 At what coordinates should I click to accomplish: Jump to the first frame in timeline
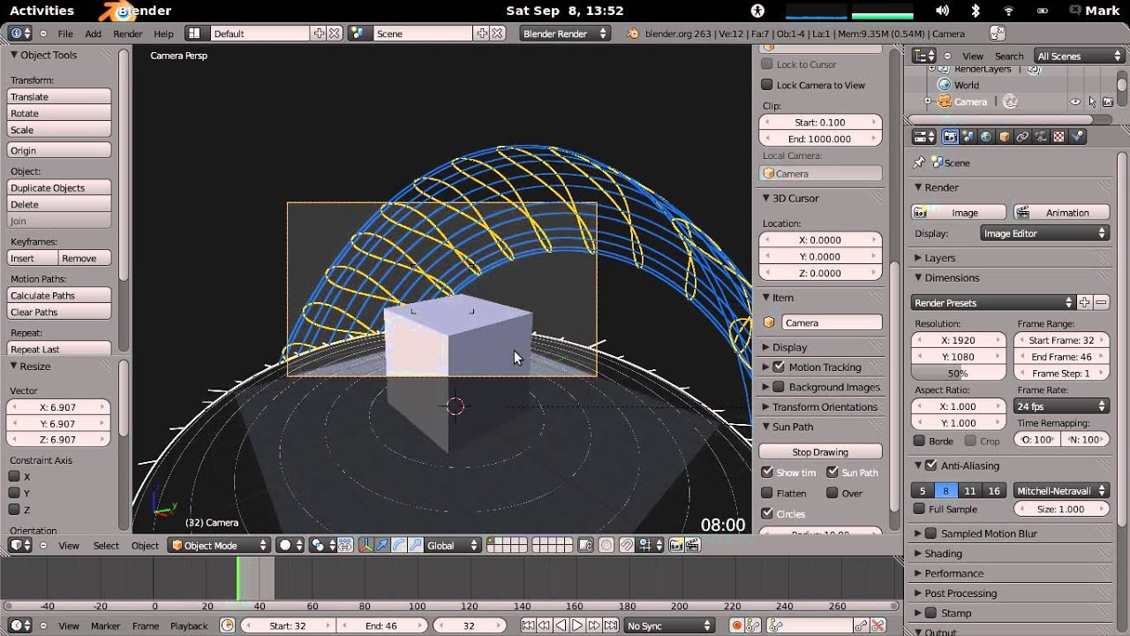(527, 625)
